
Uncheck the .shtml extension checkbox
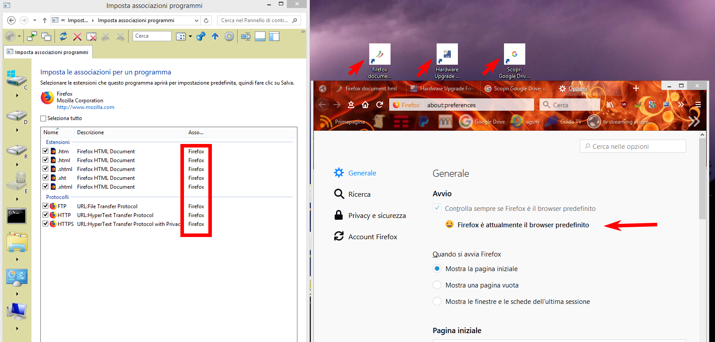pos(45,169)
